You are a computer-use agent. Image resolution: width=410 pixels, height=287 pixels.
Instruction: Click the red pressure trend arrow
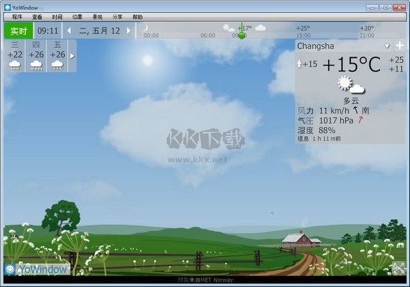point(361,120)
